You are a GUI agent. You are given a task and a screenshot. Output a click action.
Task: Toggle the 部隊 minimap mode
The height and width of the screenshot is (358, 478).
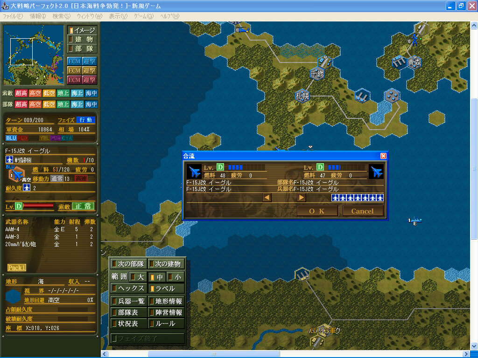click(x=82, y=48)
